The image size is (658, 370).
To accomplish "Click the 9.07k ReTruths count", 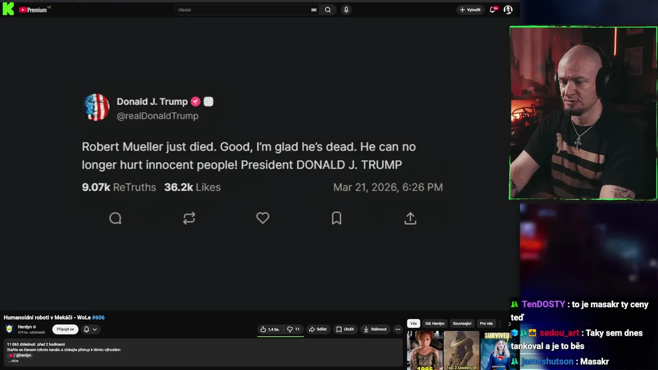I will pos(119,188).
